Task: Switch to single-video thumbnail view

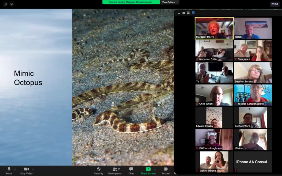Action: click(x=183, y=13)
